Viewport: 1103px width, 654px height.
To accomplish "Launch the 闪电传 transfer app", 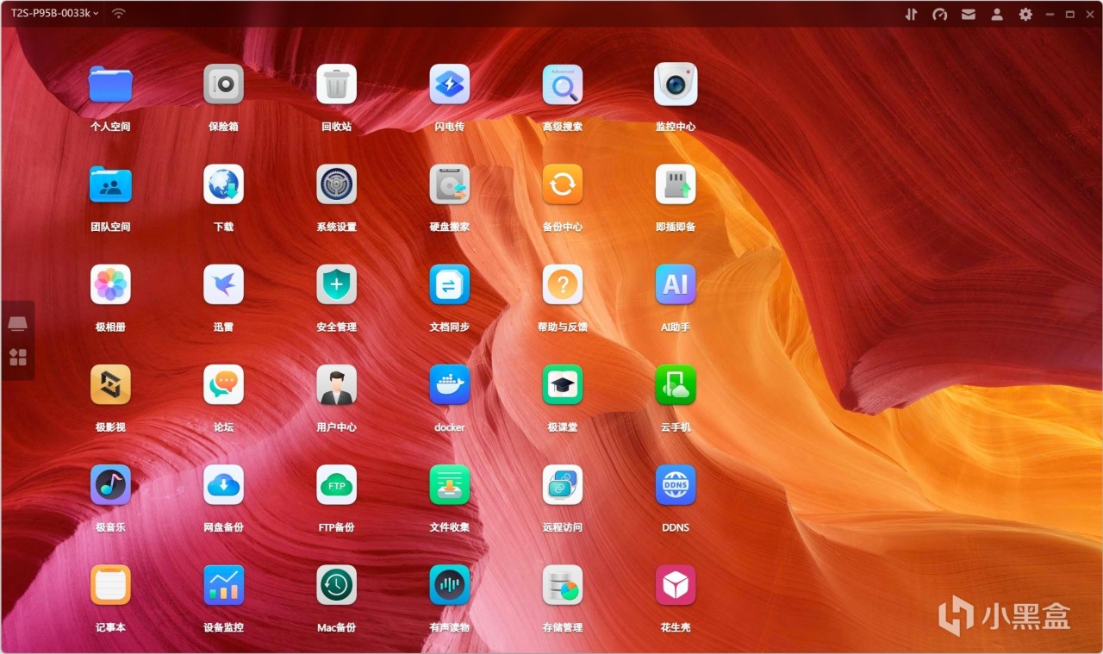I will (450, 84).
